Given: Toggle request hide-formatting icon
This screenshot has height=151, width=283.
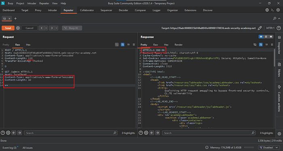Looking at the screenshot, I should point(117,45).
